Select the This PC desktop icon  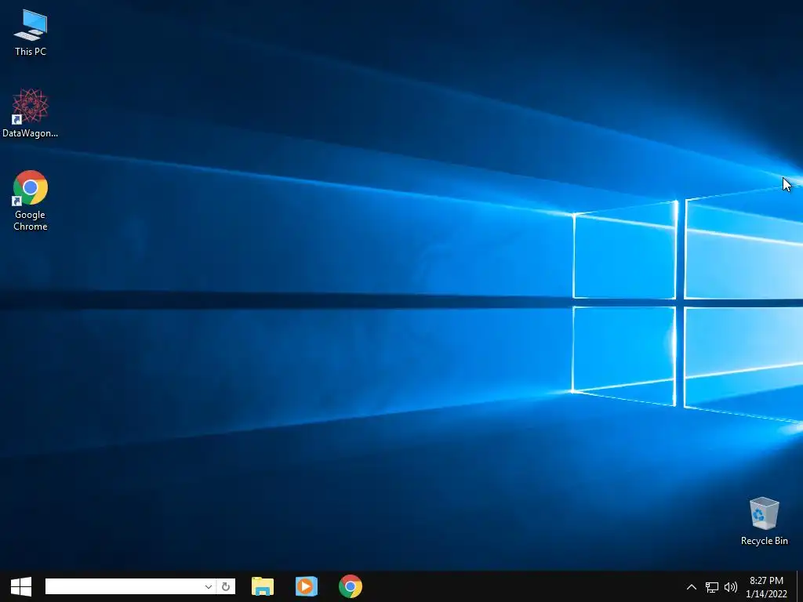click(31, 32)
